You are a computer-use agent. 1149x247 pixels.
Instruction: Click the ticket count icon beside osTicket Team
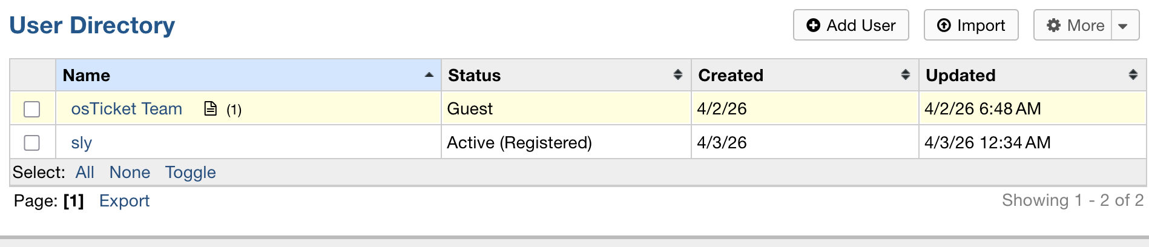point(211,109)
